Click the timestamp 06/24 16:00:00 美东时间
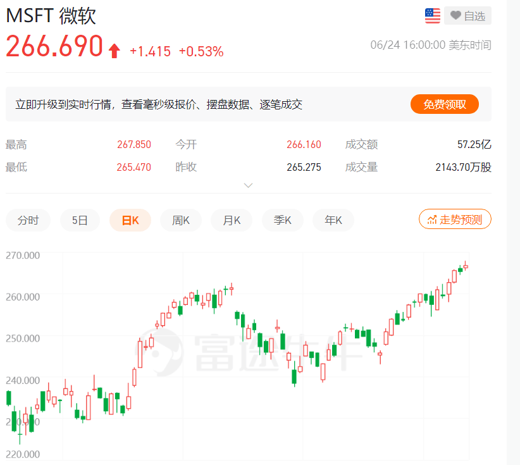Viewport: 520px width, 465px height. pos(431,45)
